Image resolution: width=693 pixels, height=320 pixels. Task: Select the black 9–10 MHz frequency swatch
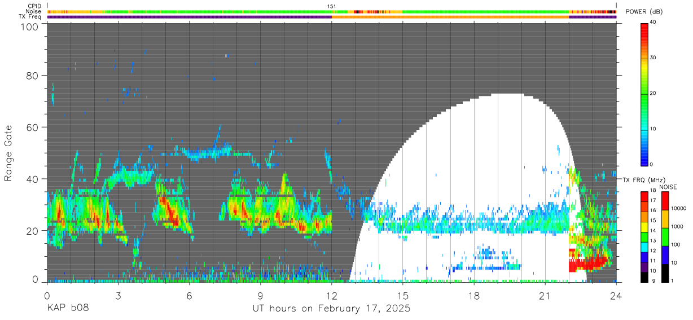tap(644, 277)
